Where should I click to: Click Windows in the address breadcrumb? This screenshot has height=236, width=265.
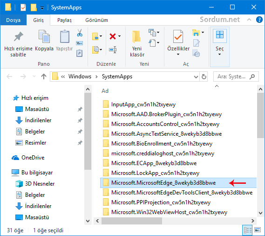[80, 76]
